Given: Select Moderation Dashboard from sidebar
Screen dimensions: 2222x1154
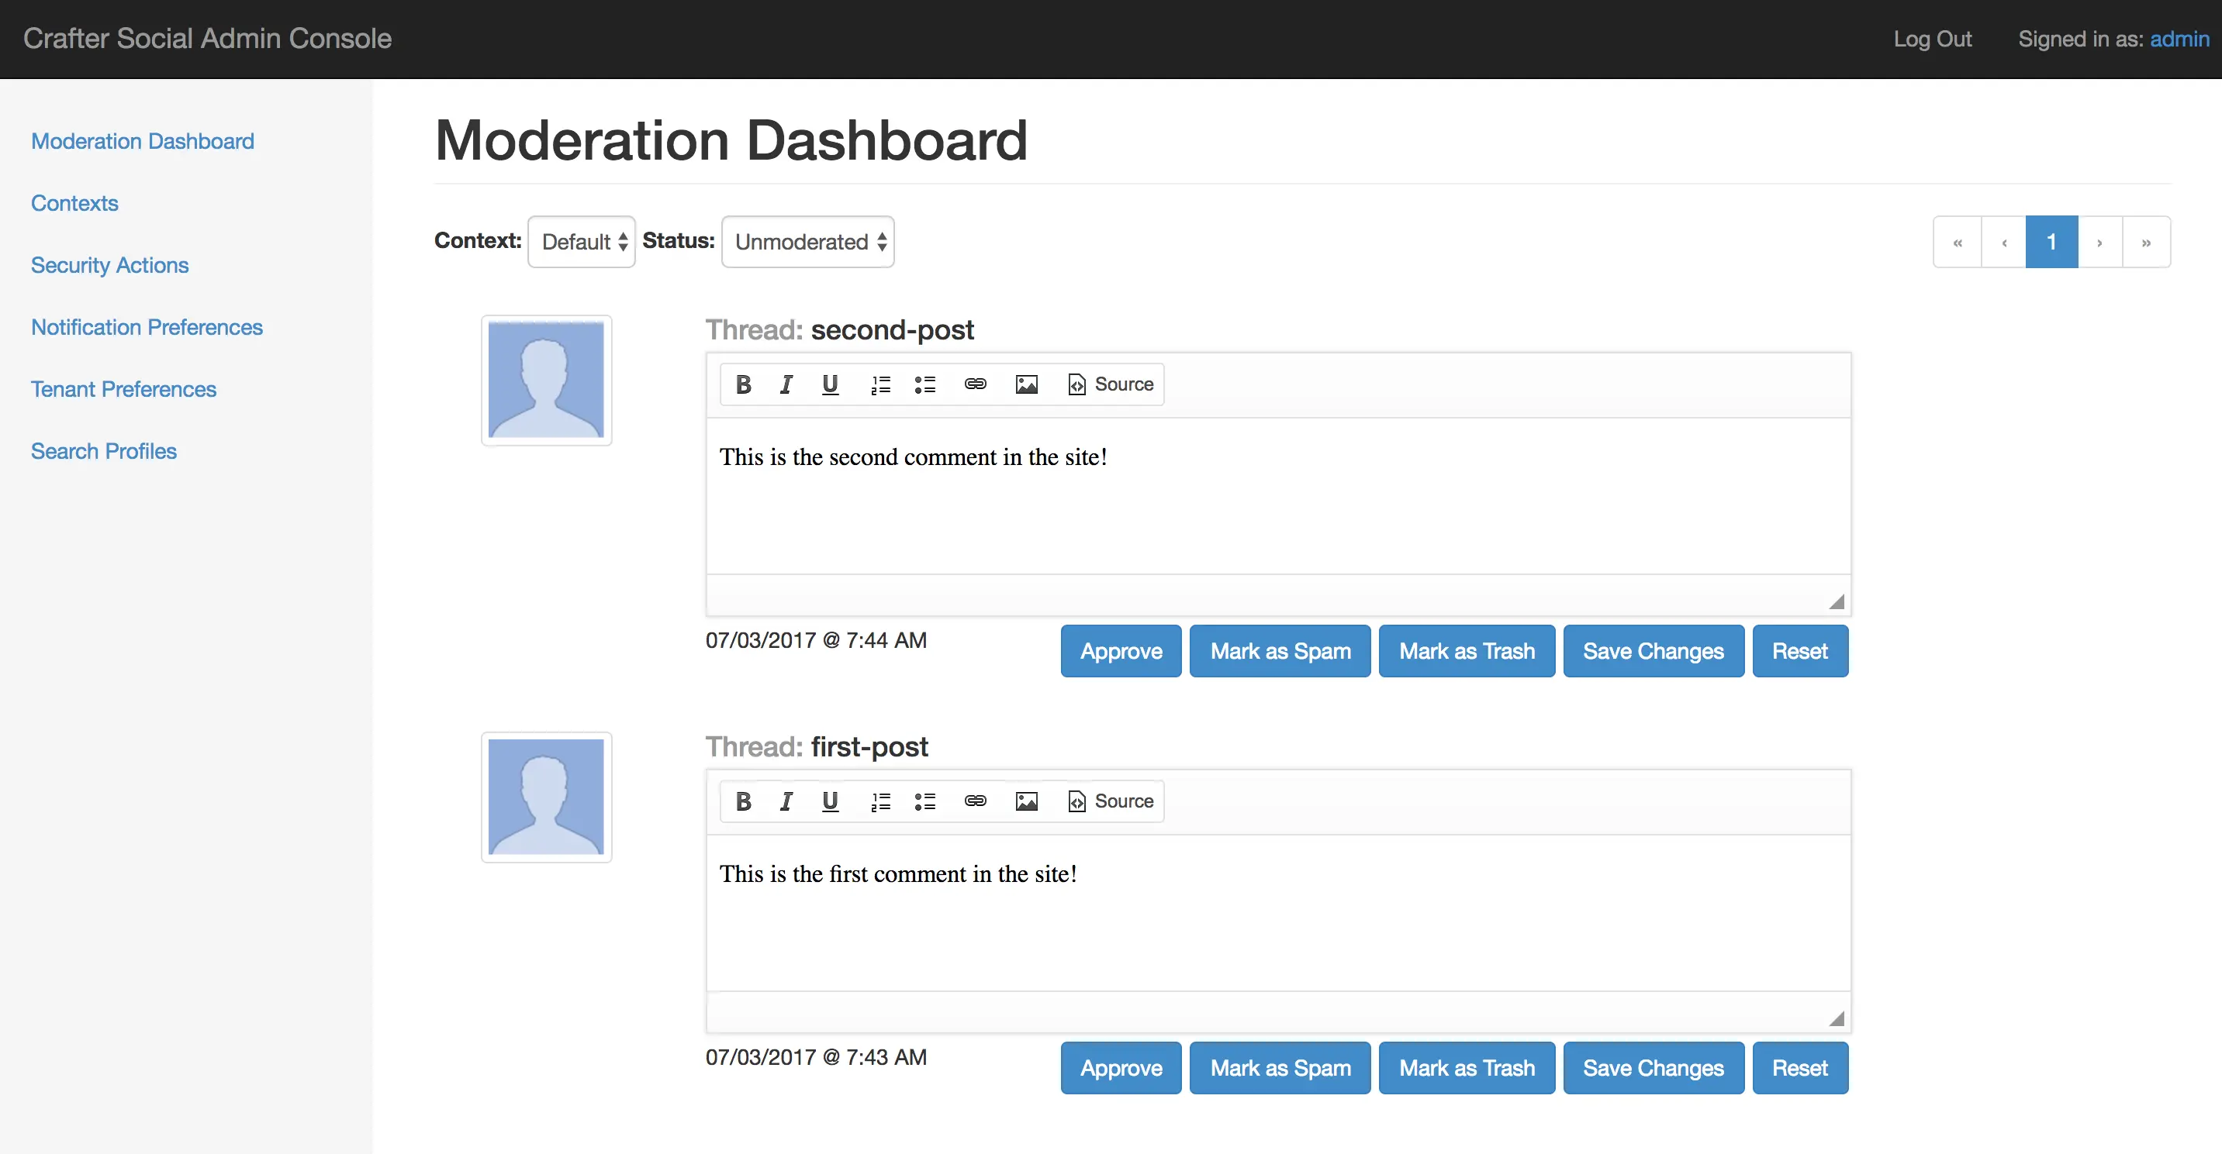Looking at the screenshot, I should click(x=143, y=141).
